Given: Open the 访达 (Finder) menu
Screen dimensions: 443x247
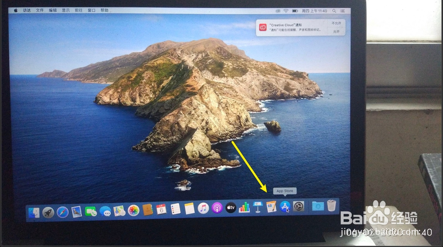Looking at the screenshot, I should (x=27, y=10).
